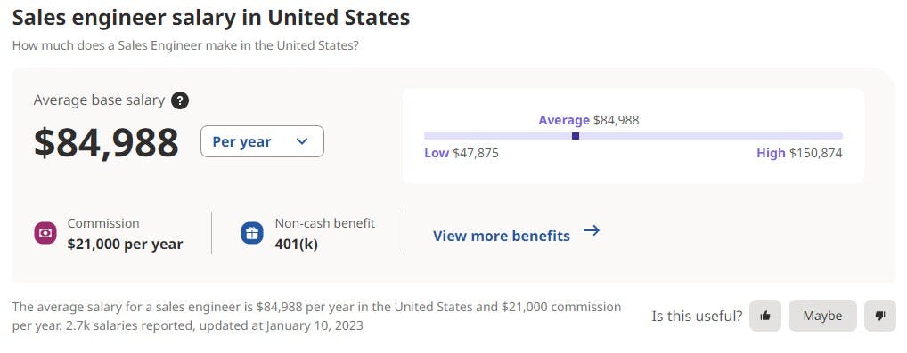Click the 401(k) benefit text
The height and width of the screenshot is (353, 907).
[x=296, y=245]
